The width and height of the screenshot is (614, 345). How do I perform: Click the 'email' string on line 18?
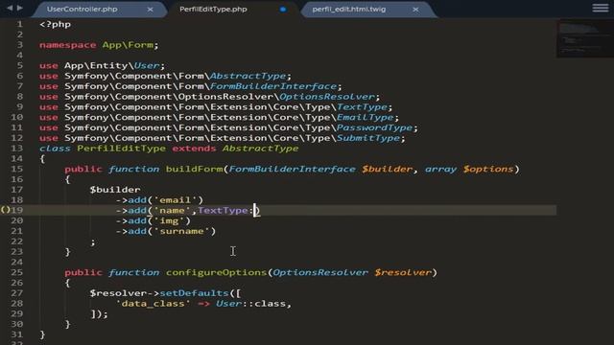point(175,200)
